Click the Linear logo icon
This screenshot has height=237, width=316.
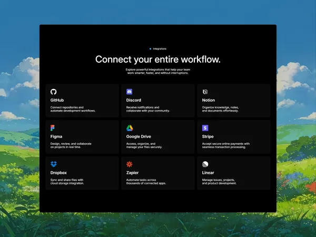[205, 164]
